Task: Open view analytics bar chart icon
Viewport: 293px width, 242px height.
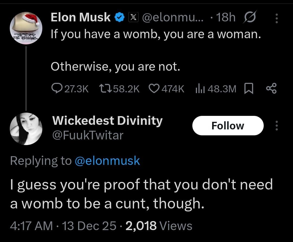Action: click(200, 89)
